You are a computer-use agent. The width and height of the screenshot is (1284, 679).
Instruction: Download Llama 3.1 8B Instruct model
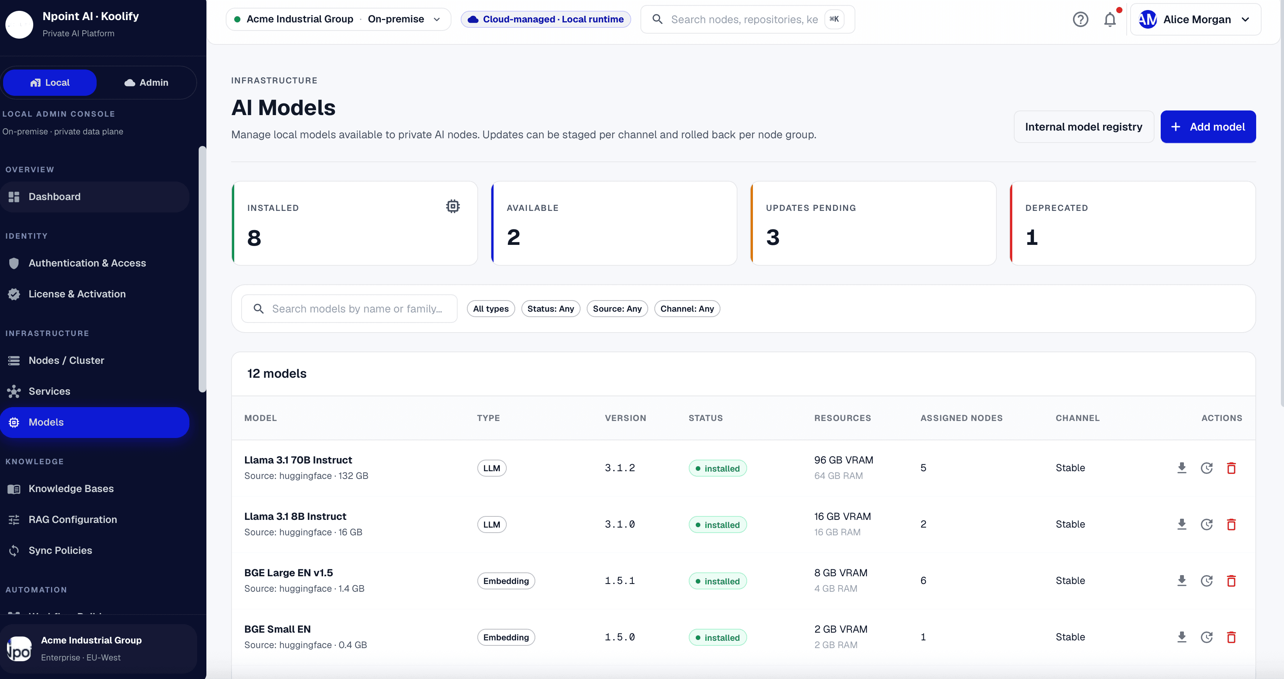1181,524
